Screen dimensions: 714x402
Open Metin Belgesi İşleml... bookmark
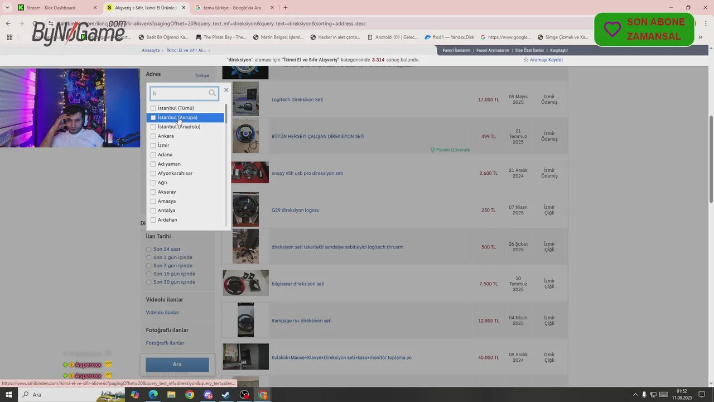pyautogui.click(x=278, y=37)
